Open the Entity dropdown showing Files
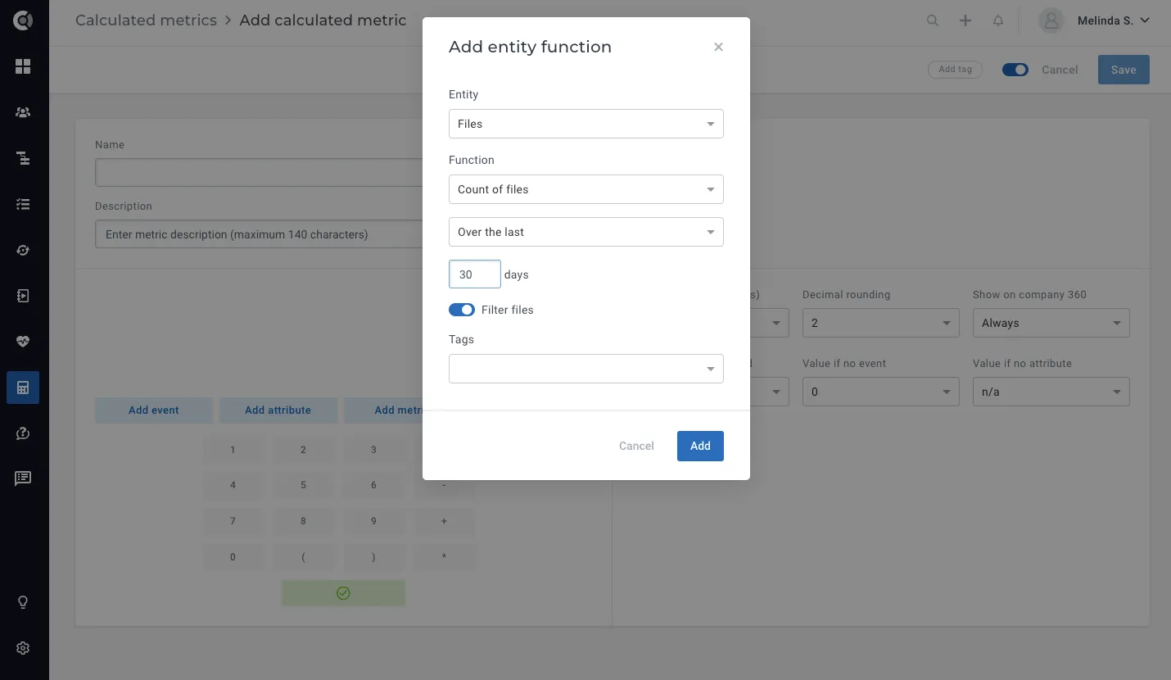The image size is (1171, 680). click(x=586, y=124)
